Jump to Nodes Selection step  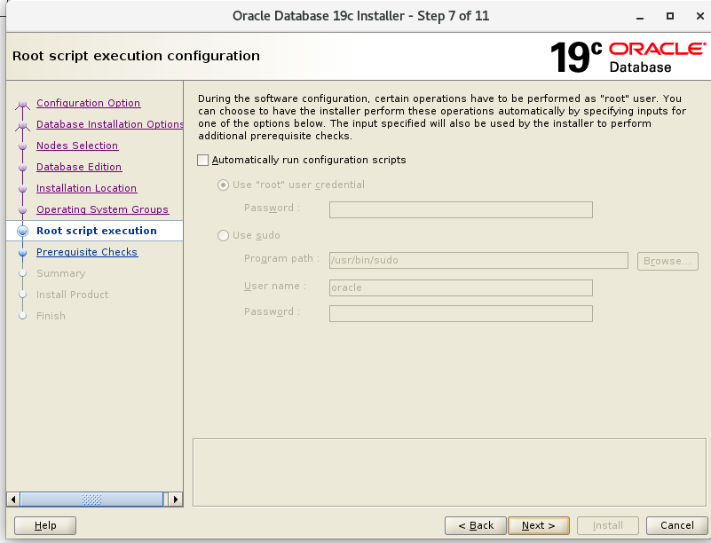click(x=77, y=146)
